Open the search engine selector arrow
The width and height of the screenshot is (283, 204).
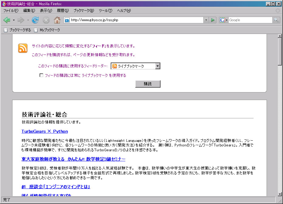pyautogui.click(x=226, y=20)
